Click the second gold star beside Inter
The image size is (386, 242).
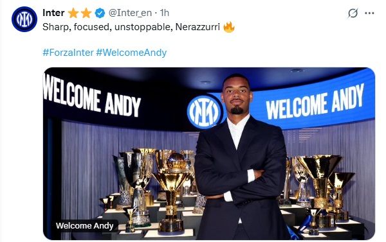click(x=86, y=13)
